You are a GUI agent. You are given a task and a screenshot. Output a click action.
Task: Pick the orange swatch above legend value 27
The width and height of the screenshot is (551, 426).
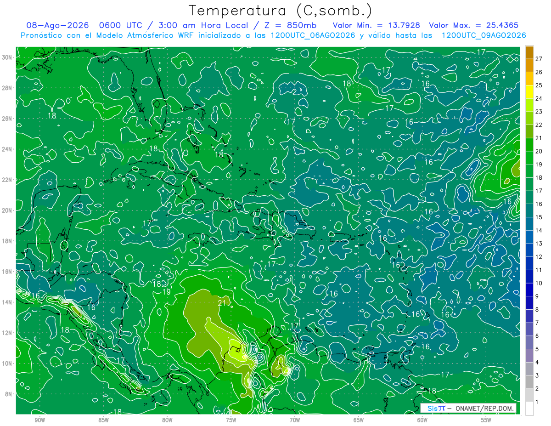coord(529,52)
